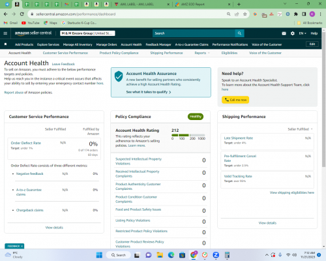Expand See what it takes to qualify
Image resolution: width=326 pixels, height=261 pixels.
pos(149,92)
